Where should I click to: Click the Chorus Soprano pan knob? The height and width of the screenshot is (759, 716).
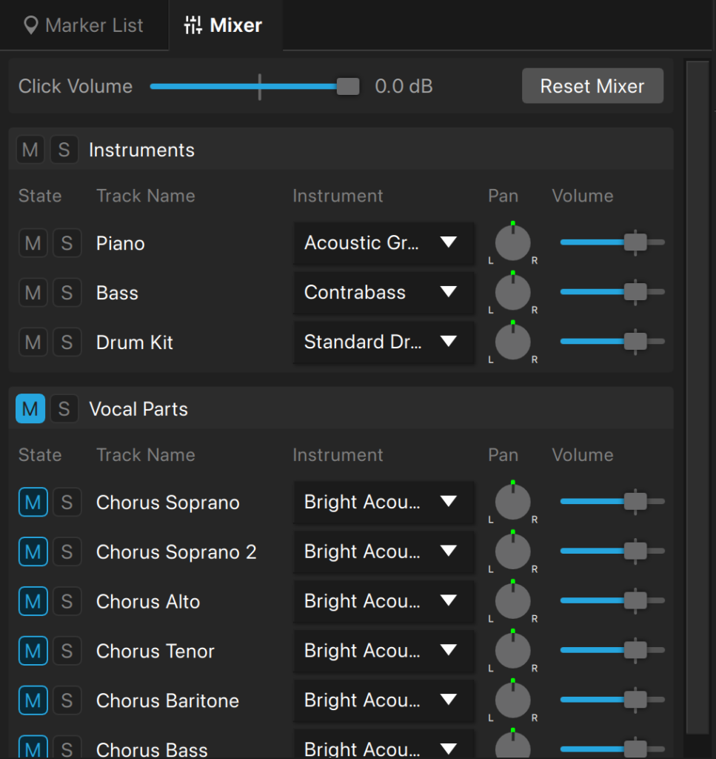click(x=512, y=503)
